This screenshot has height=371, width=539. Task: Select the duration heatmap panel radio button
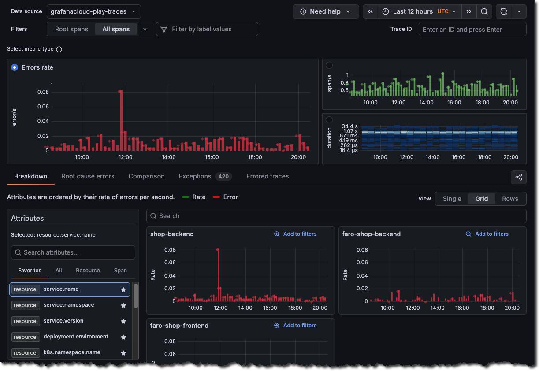[329, 119]
